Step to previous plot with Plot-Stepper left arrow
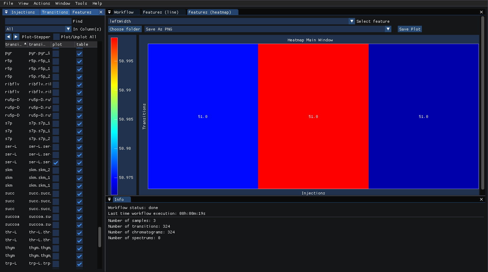488x272 pixels. click(8, 37)
